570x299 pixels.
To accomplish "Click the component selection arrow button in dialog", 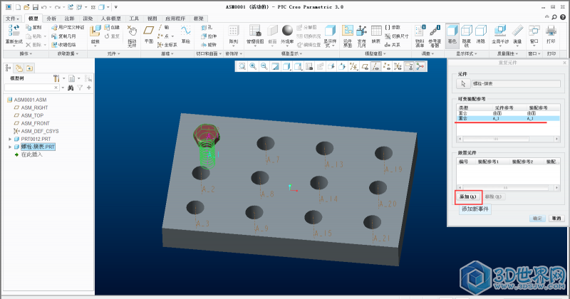I will tap(463, 83).
